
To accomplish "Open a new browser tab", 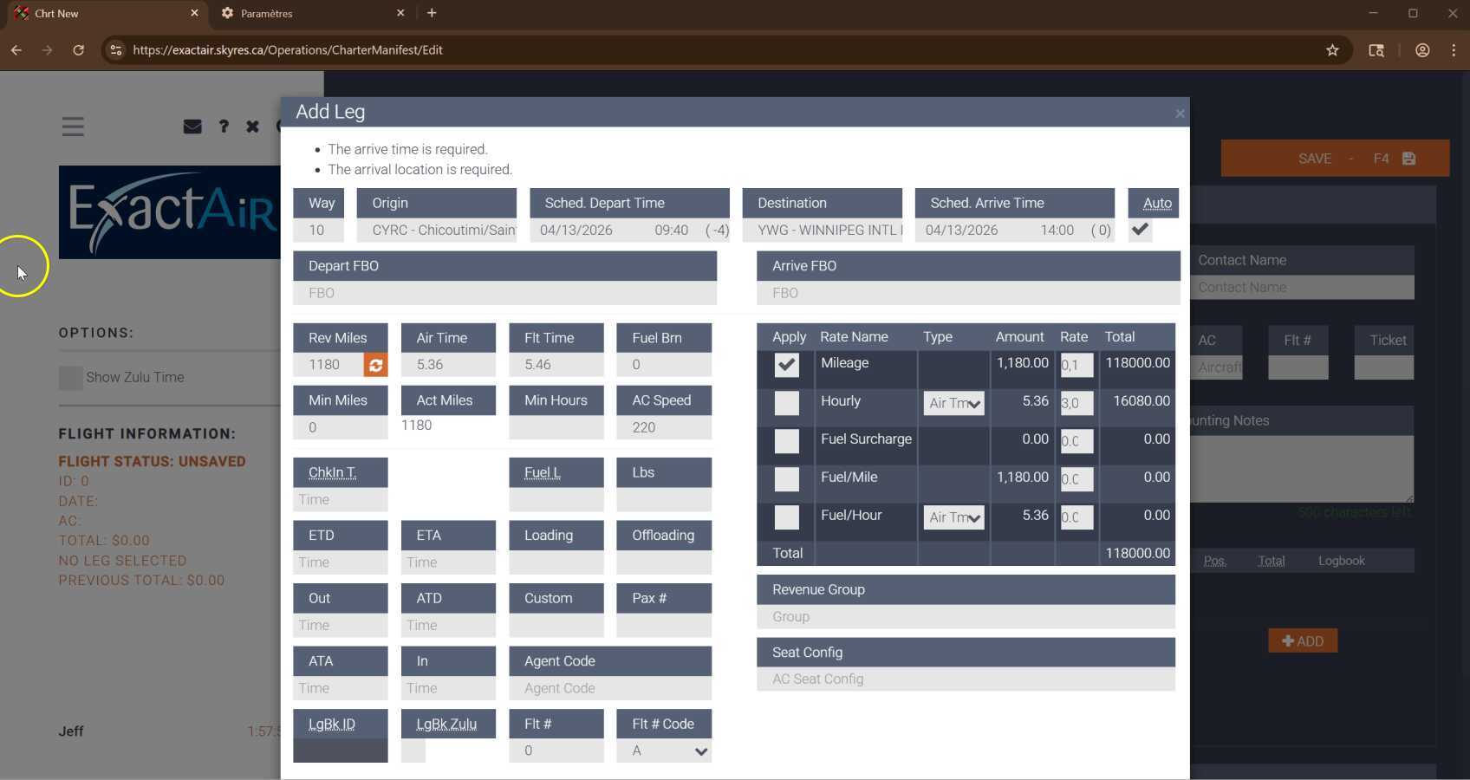I will 432,13.
